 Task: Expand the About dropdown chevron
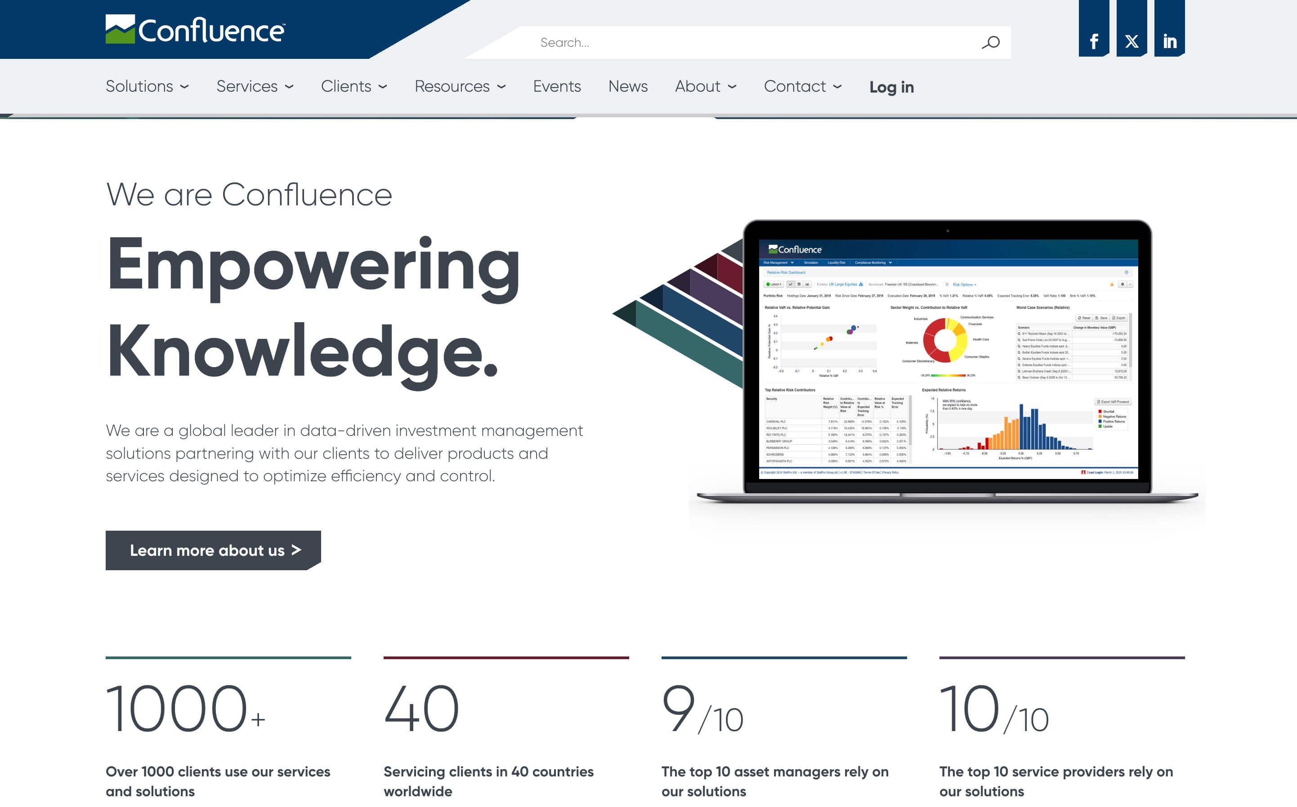point(732,87)
